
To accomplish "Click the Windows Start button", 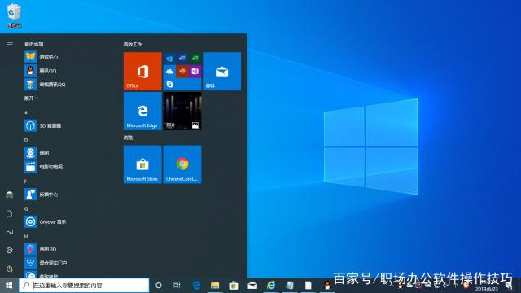I will [x=9, y=286].
